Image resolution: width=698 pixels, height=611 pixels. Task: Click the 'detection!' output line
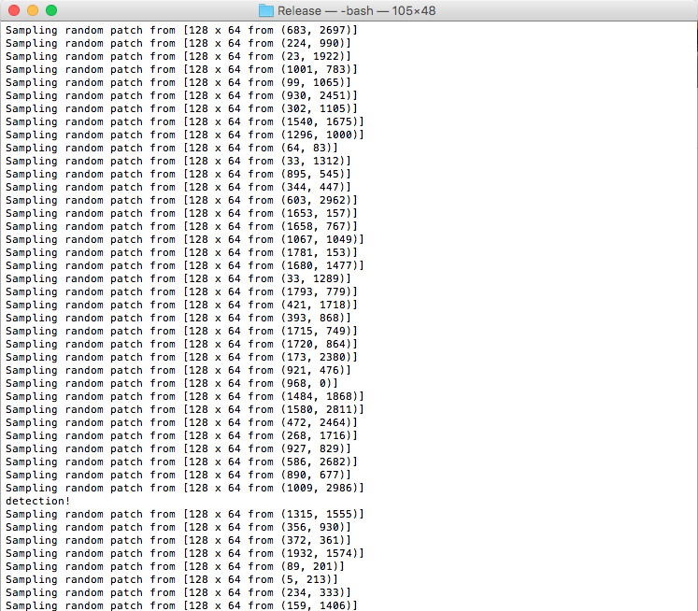point(37,501)
